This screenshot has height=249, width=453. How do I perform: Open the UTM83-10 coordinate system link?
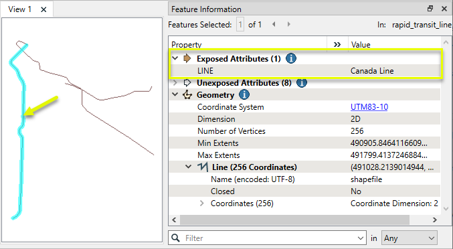[369, 107]
